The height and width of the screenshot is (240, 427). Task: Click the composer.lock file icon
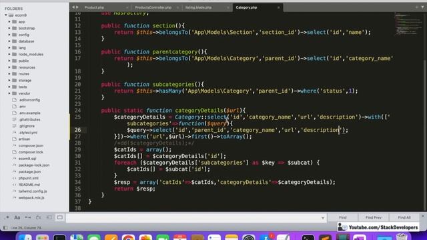pyautogui.click(x=15, y=152)
